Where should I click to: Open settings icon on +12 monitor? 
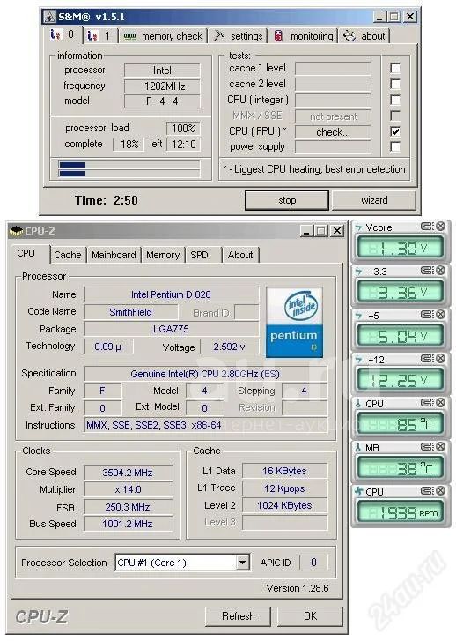[428, 359]
